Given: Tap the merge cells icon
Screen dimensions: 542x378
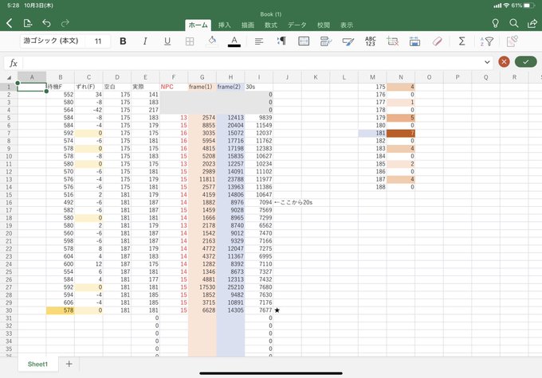Looking at the screenshot, I should [304, 41].
